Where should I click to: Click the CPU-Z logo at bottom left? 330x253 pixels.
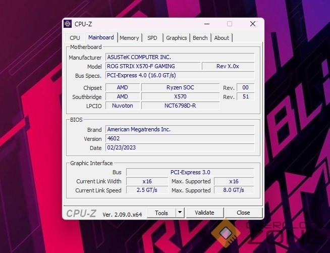pos(81,214)
